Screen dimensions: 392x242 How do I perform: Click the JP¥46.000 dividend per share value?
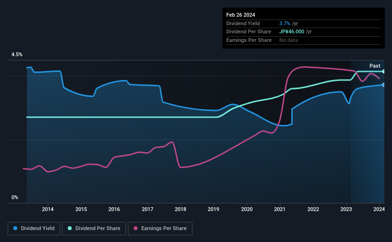(x=292, y=32)
